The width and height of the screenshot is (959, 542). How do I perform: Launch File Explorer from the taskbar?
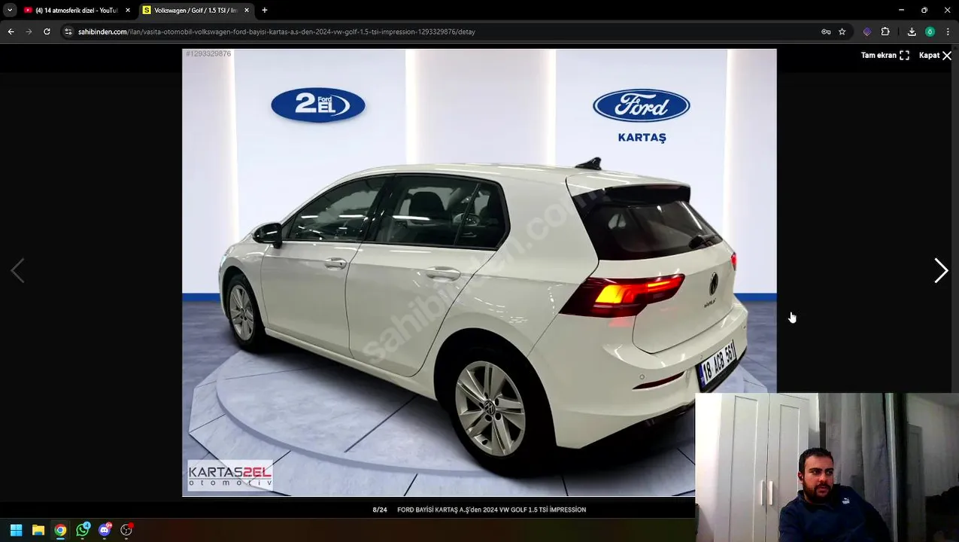coord(38,530)
